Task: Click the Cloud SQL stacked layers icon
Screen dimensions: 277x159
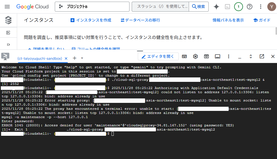Action: pyautogui.click(x=8, y=20)
